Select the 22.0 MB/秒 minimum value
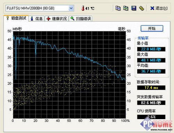 click(151, 49)
